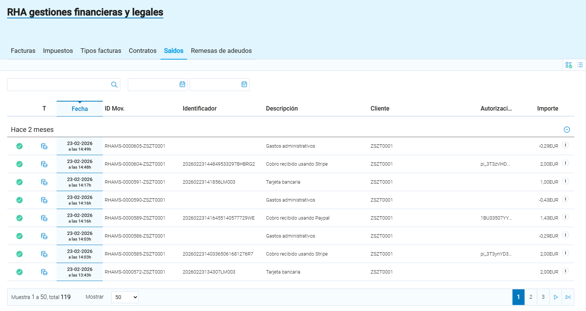Jump to the last page arrow
This screenshot has width=586, height=311.
click(568, 297)
